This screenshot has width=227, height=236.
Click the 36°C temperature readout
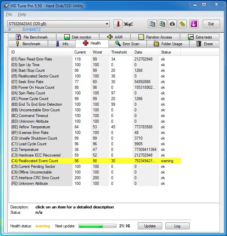128,24
